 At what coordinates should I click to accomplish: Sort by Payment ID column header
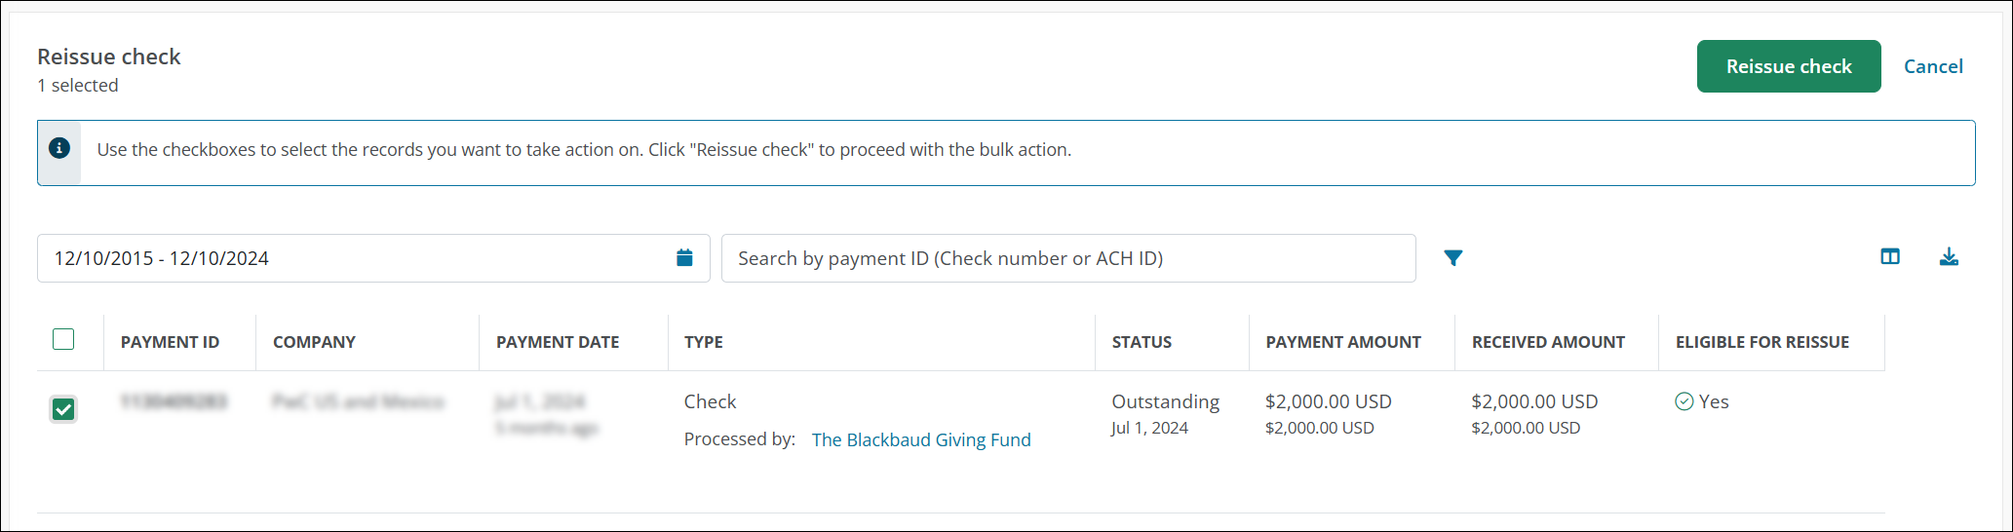pos(170,342)
